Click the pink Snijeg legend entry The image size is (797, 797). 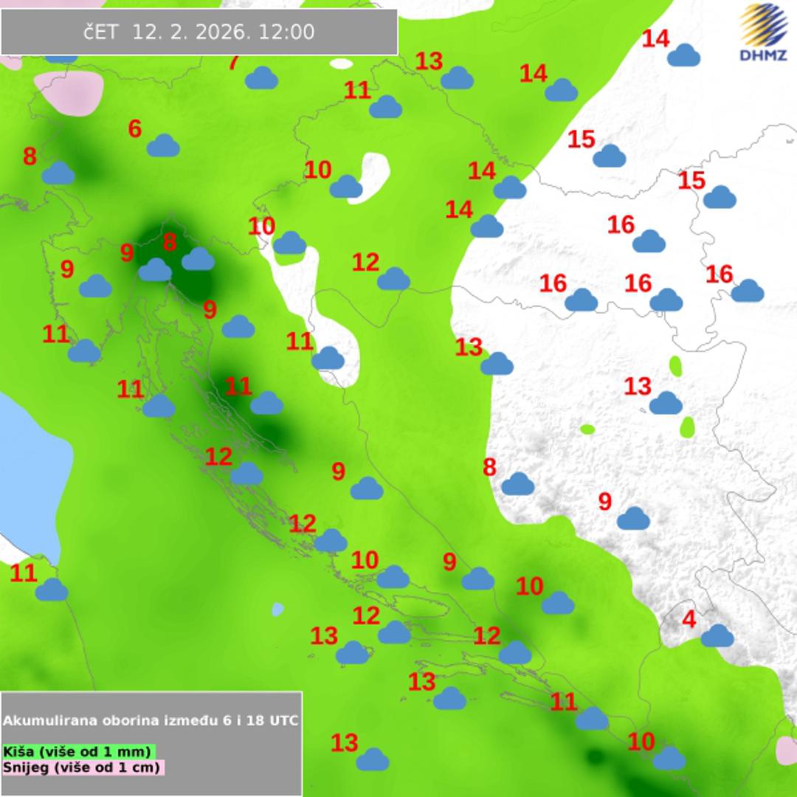coord(83,767)
